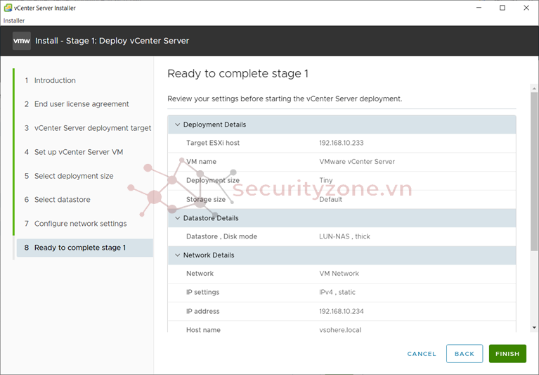Select the network value VM Network

click(339, 274)
